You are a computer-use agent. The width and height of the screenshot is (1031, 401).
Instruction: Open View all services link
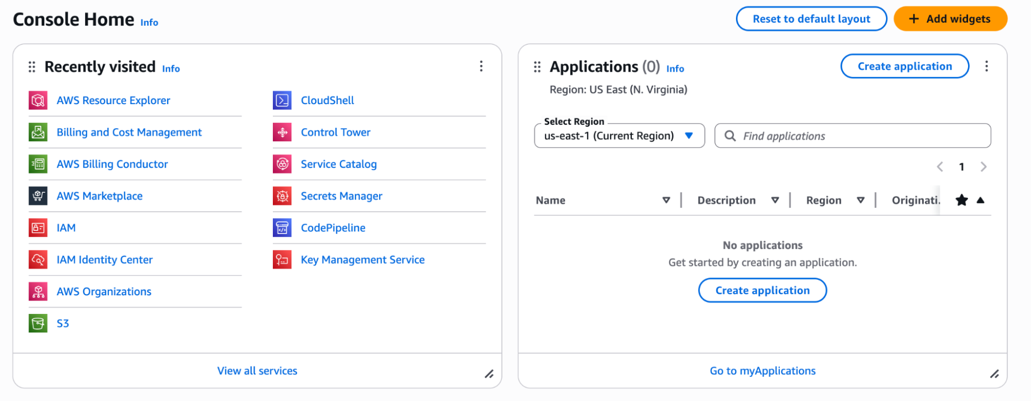tap(257, 371)
